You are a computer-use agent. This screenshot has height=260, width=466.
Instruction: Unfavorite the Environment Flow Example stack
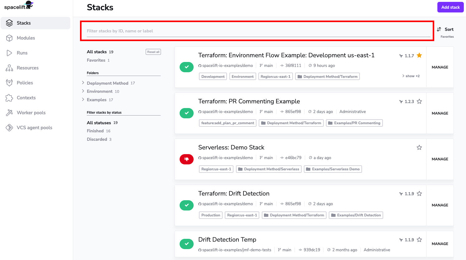coord(419,55)
